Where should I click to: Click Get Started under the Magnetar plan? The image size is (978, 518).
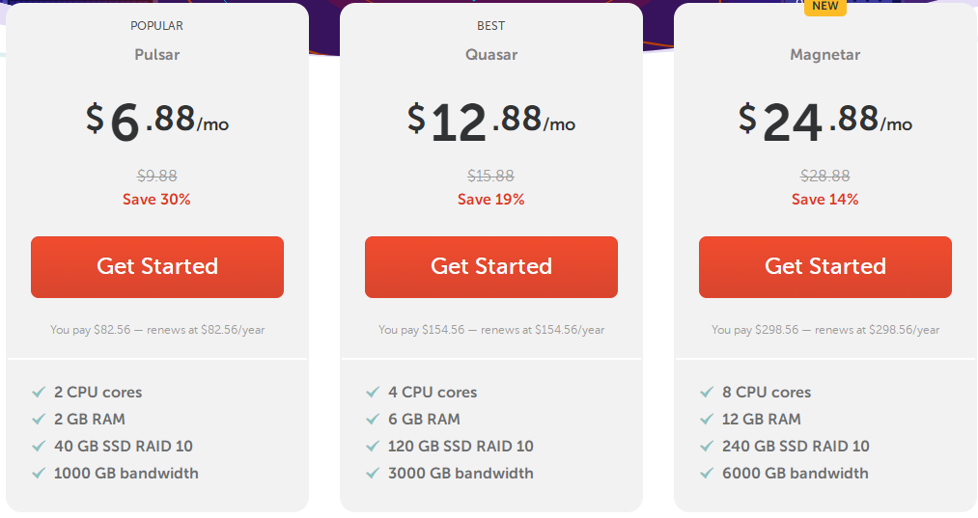pos(825,267)
